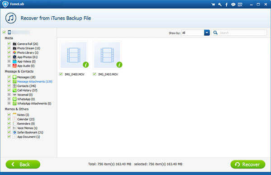Open Message Attachments (139) category

pyautogui.click(x=35, y=81)
